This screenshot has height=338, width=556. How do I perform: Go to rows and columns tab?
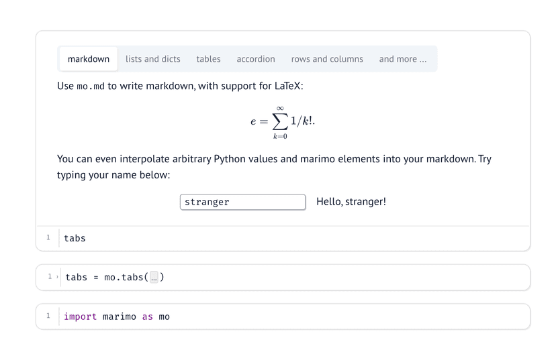(x=327, y=59)
